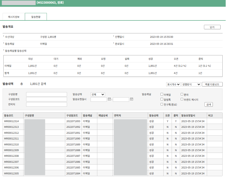
Task: Open the 정렬방식 sort dropdown
Action: click(x=191, y=84)
